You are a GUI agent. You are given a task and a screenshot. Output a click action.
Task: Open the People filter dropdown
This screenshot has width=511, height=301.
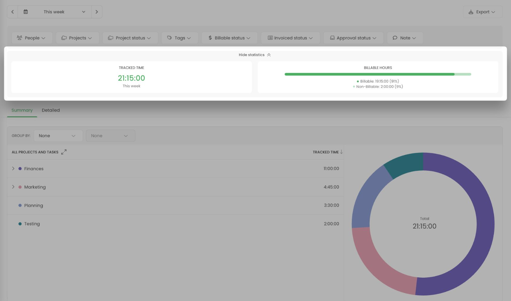tap(32, 38)
